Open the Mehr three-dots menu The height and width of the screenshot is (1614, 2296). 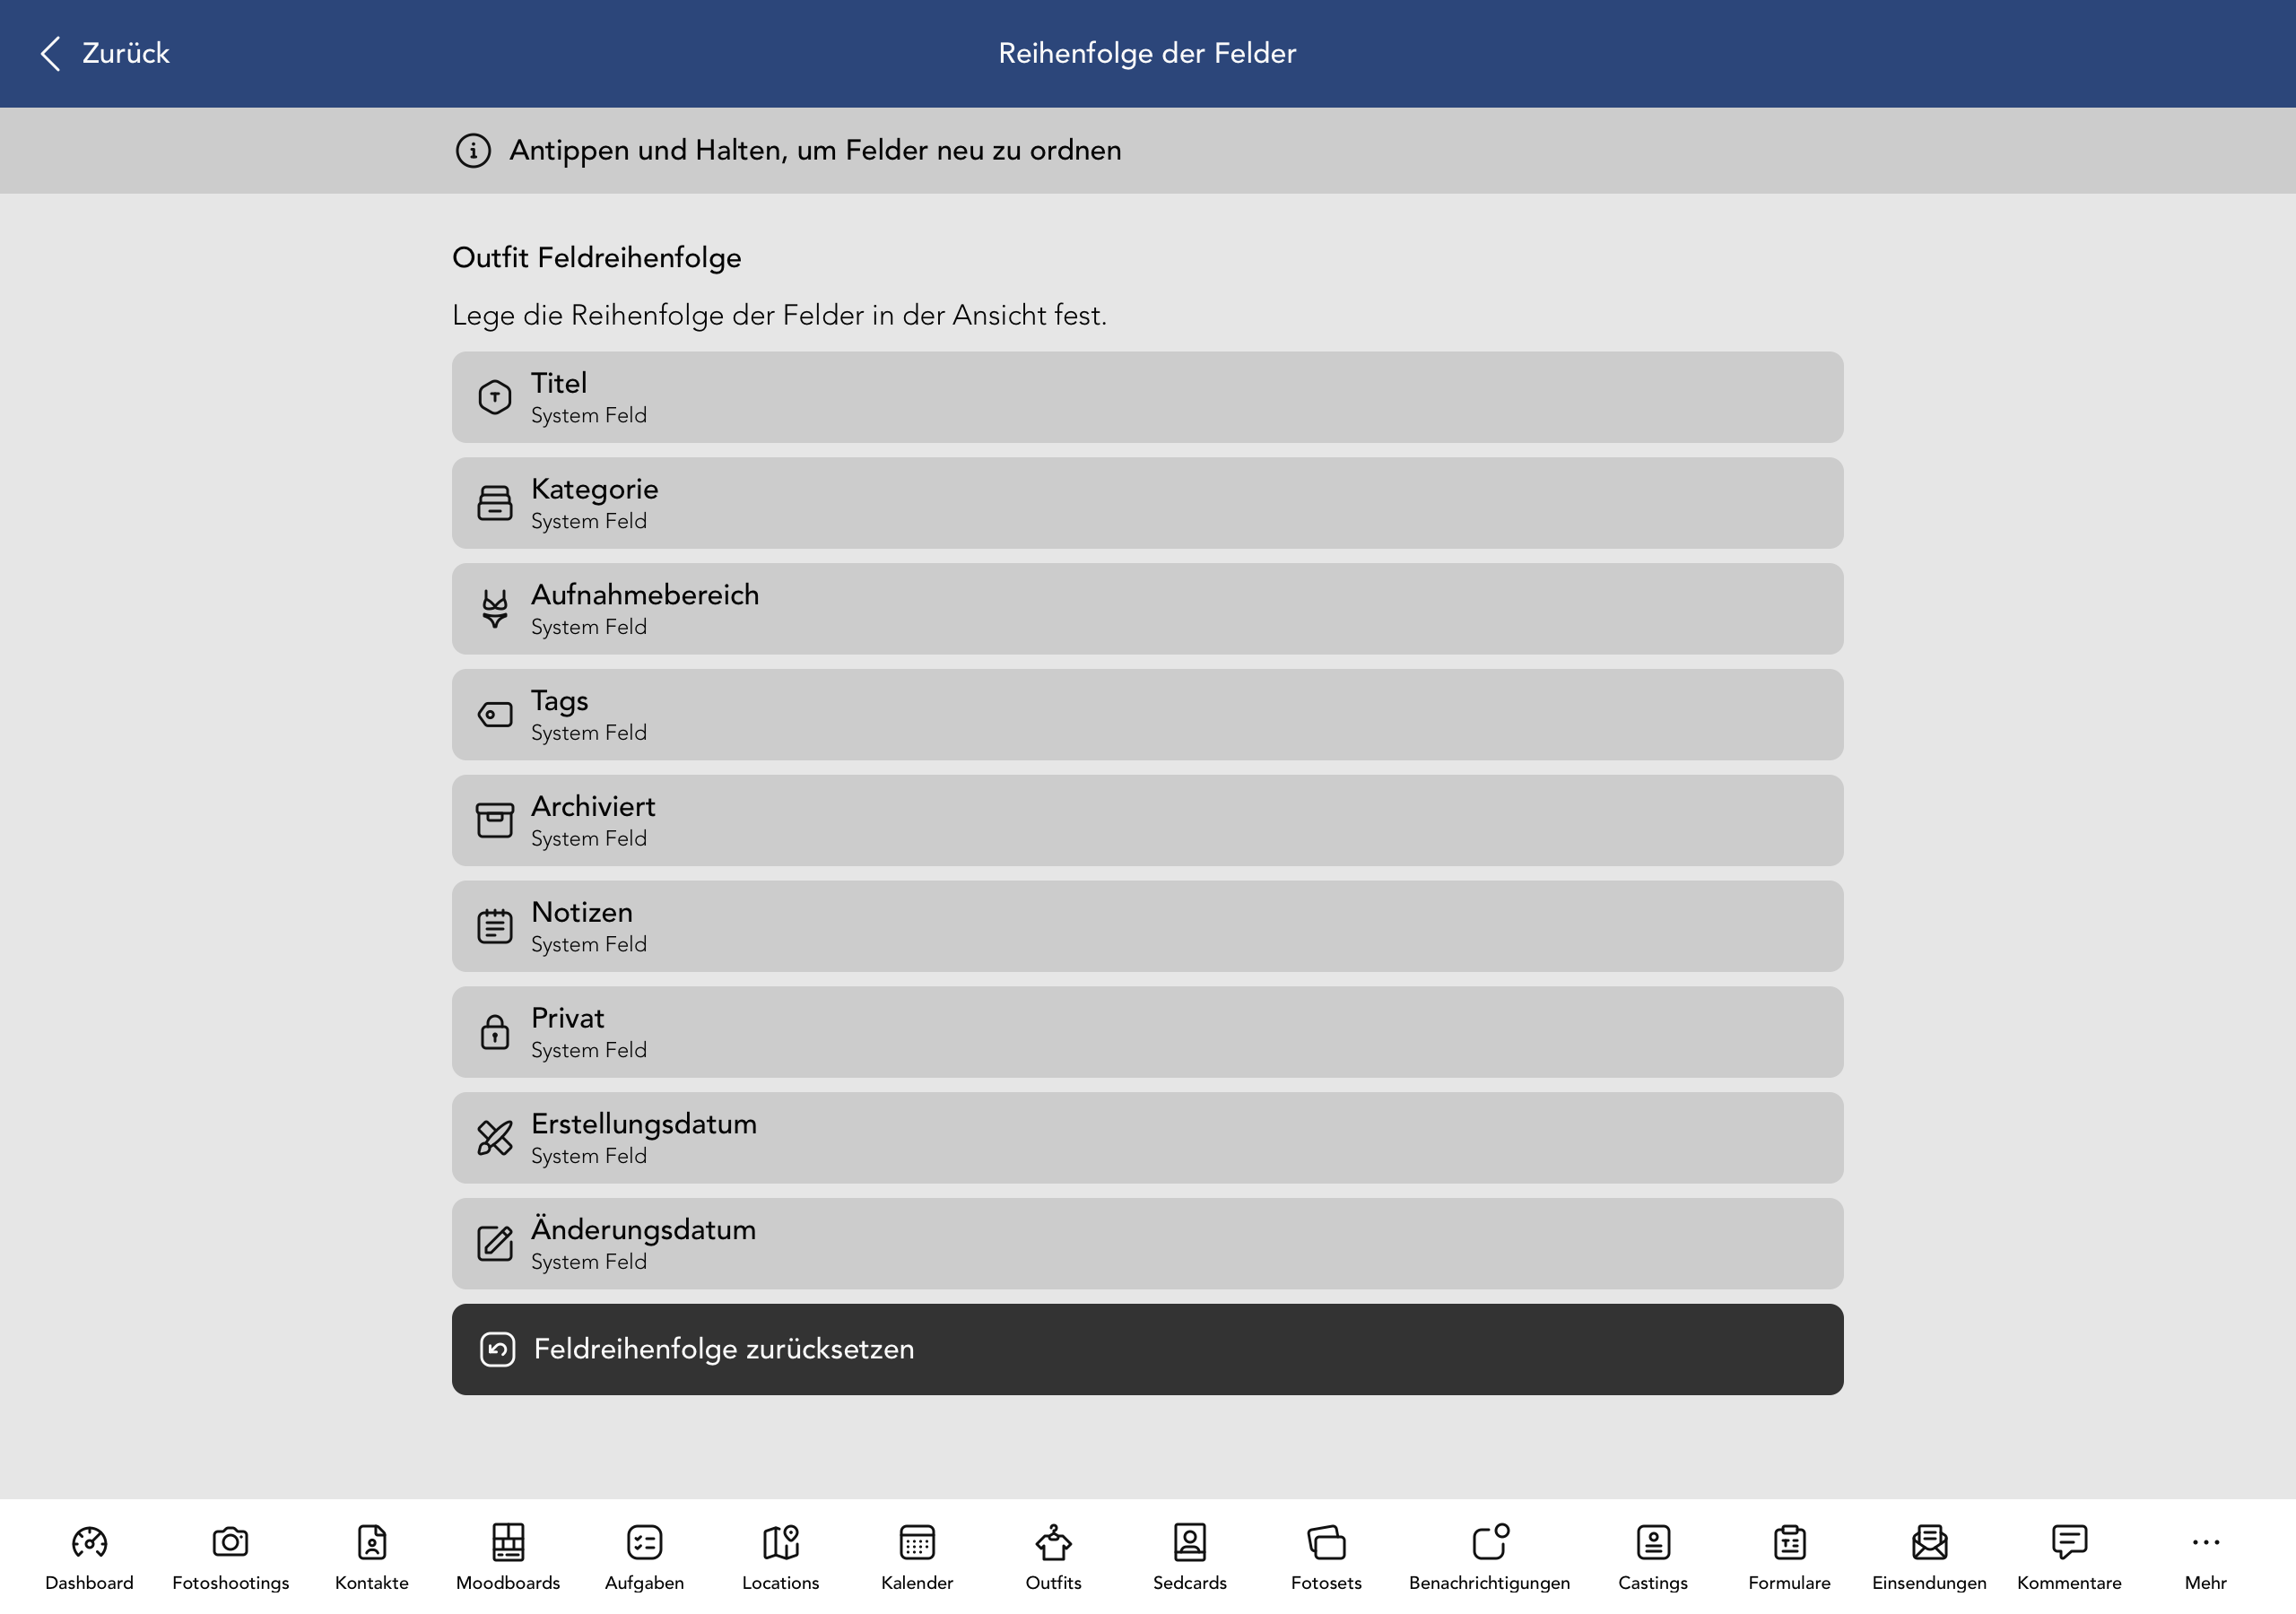[2206, 1558]
